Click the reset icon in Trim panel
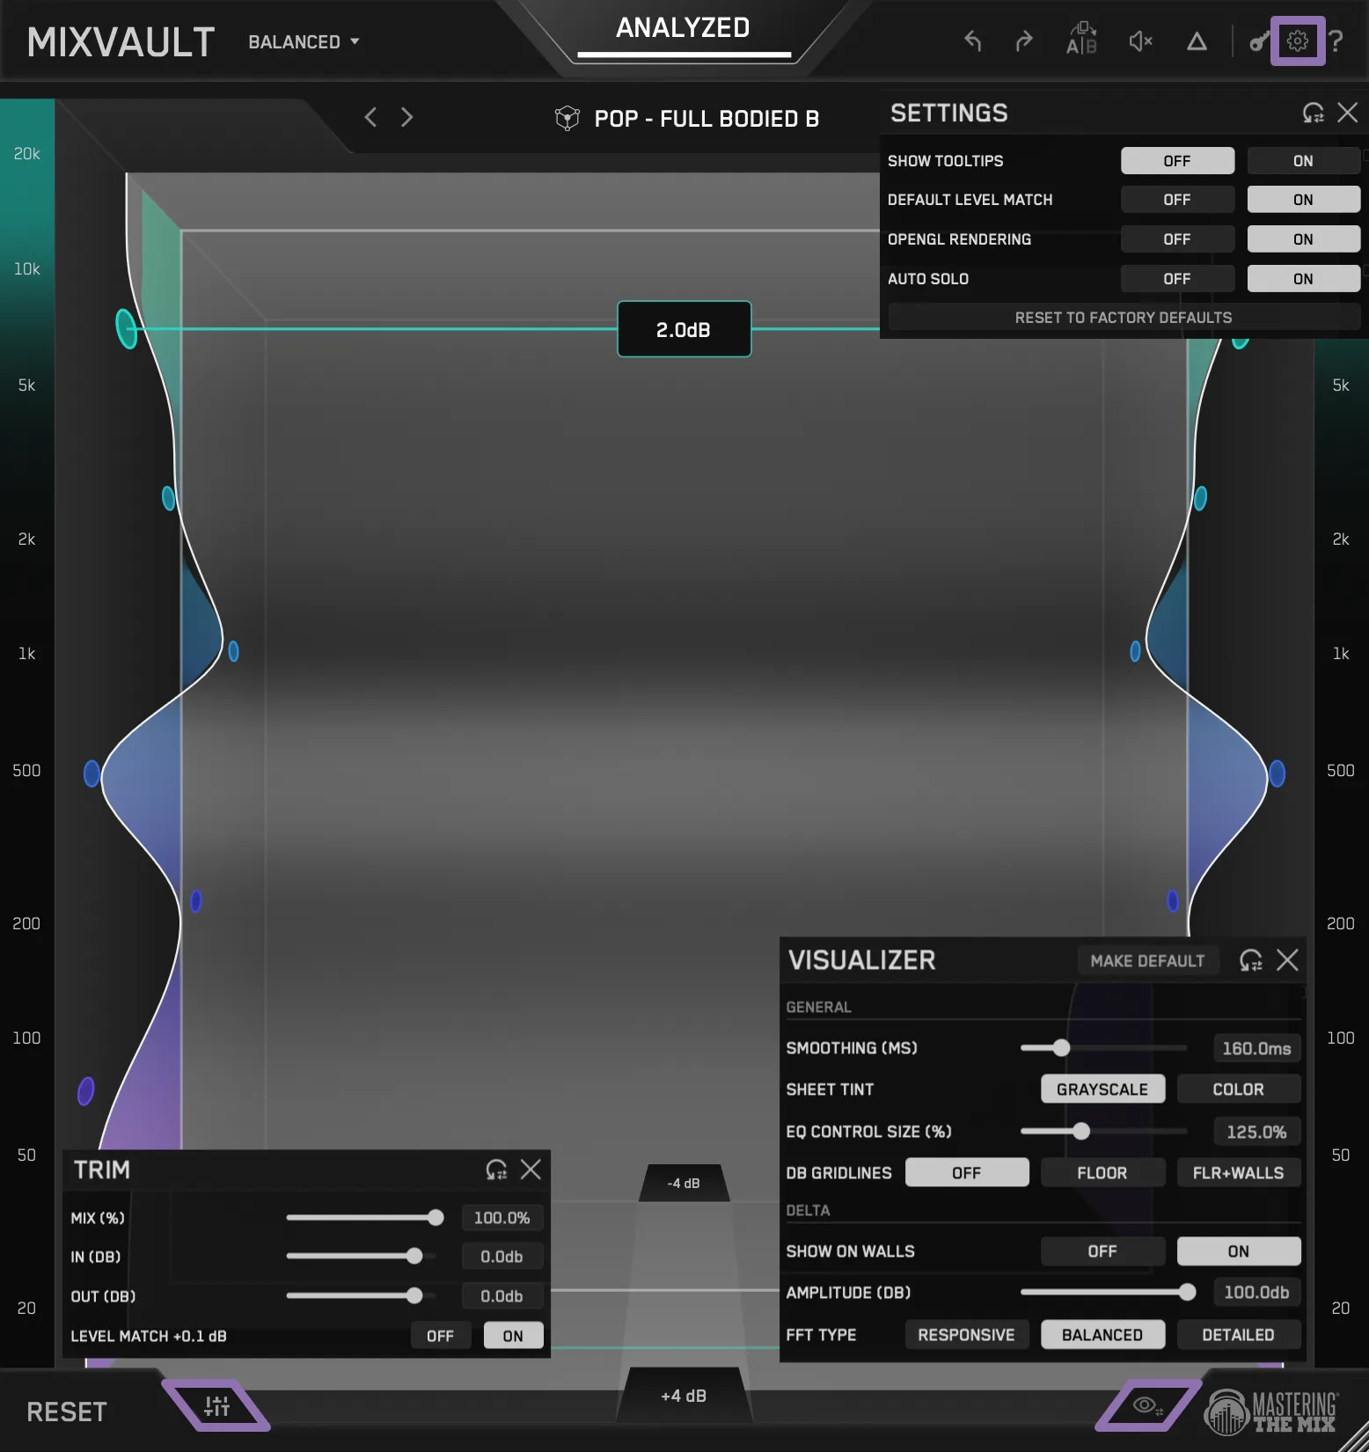 pyautogui.click(x=496, y=1170)
